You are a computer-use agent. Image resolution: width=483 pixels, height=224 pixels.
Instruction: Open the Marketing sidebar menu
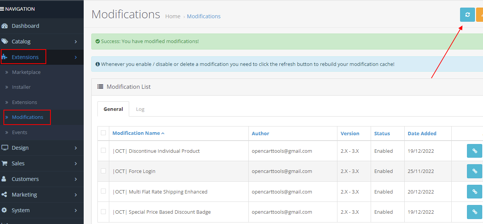24,194
